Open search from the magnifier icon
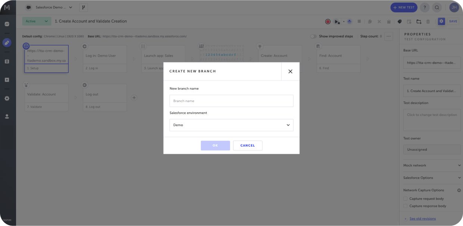 coord(437,7)
